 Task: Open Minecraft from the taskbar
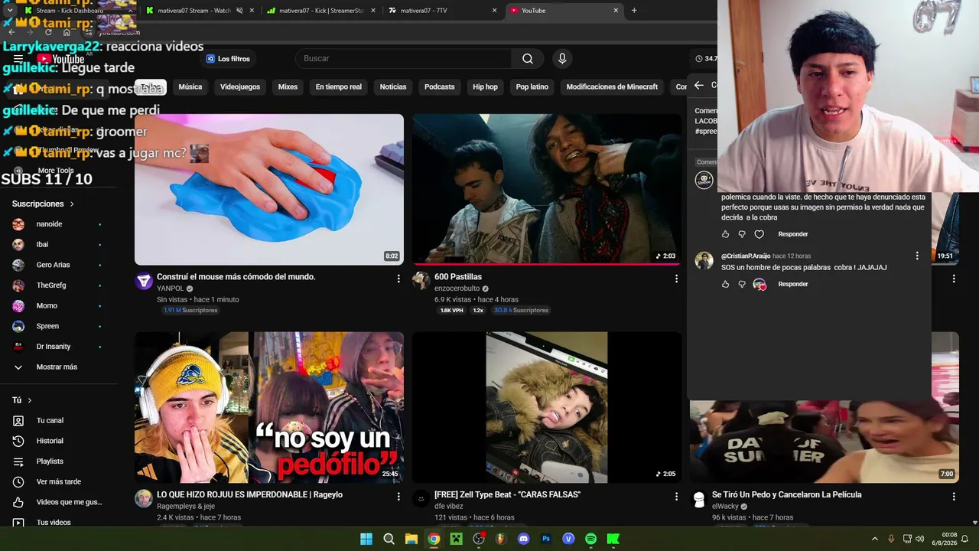tap(456, 539)
